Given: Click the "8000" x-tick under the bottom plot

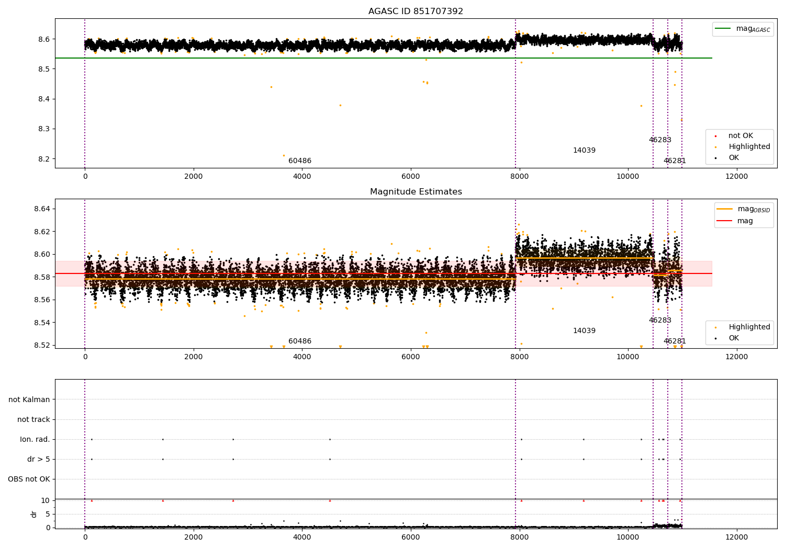Looking at the screenshot, I should [x=519, y=537].
